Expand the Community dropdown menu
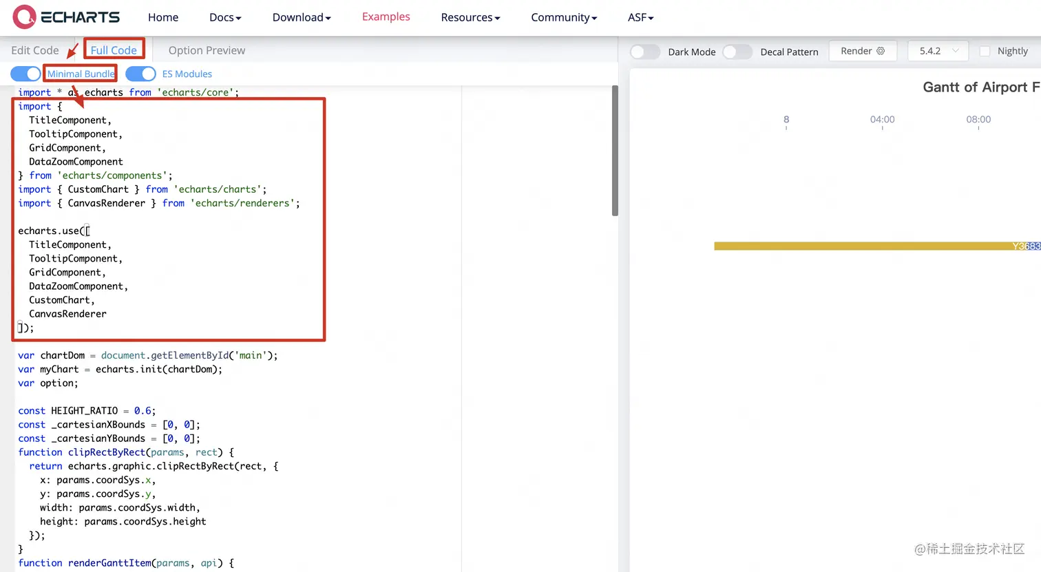This screenshot has height=572, width=1041. [x=564, y=17]
